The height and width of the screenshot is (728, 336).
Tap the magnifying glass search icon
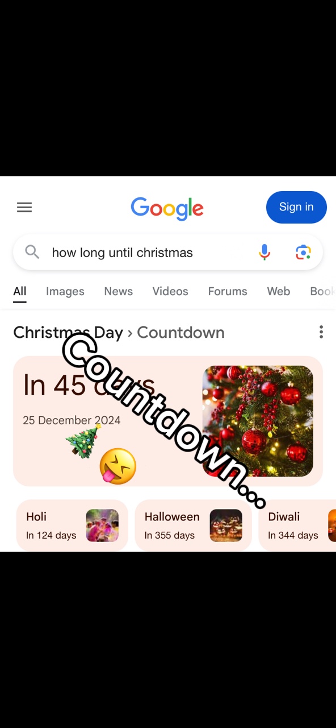[x=32, y=252]
